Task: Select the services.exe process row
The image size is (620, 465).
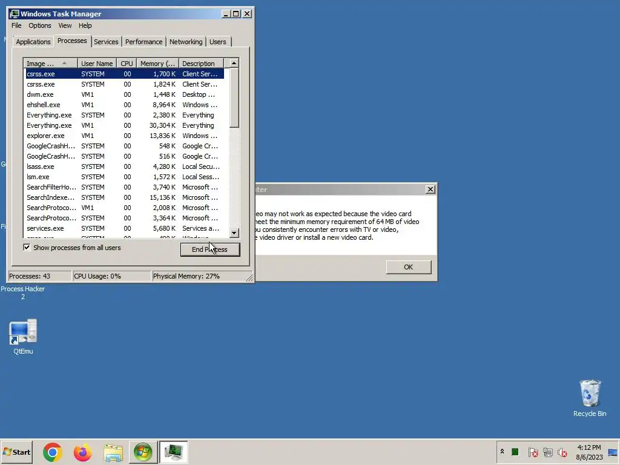Action: [125, 228]
